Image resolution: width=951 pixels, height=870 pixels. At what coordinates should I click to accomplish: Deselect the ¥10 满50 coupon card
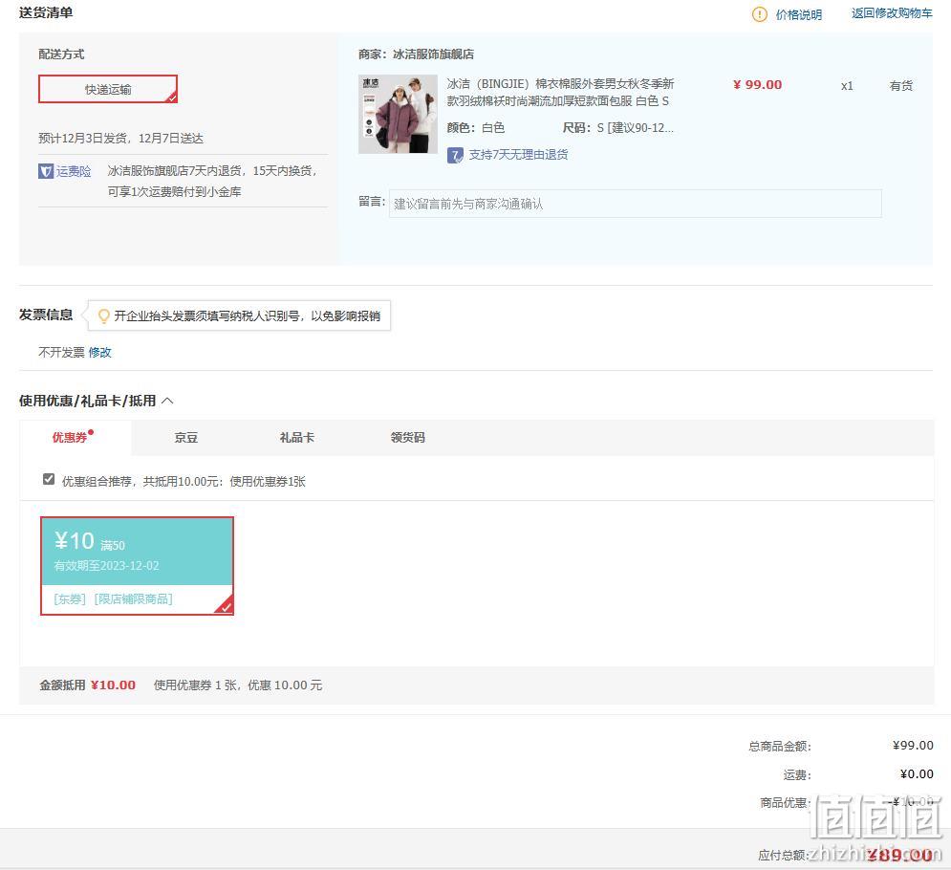click(x=137, y=565)
